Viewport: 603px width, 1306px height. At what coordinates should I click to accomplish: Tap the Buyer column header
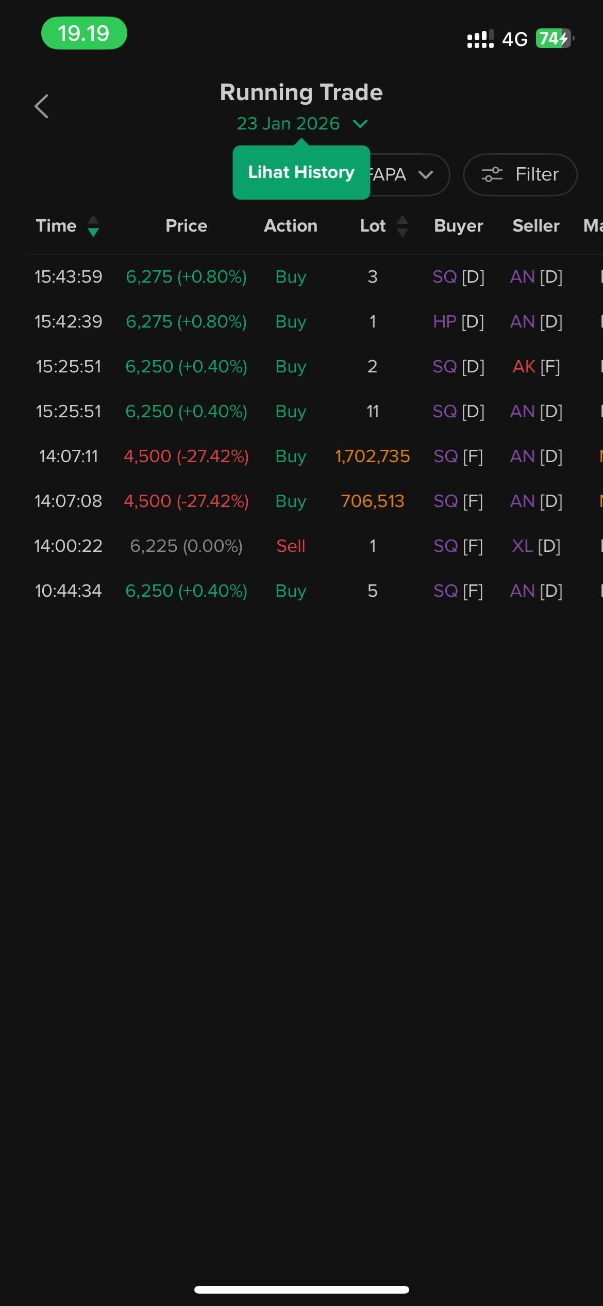coord(458,226)
